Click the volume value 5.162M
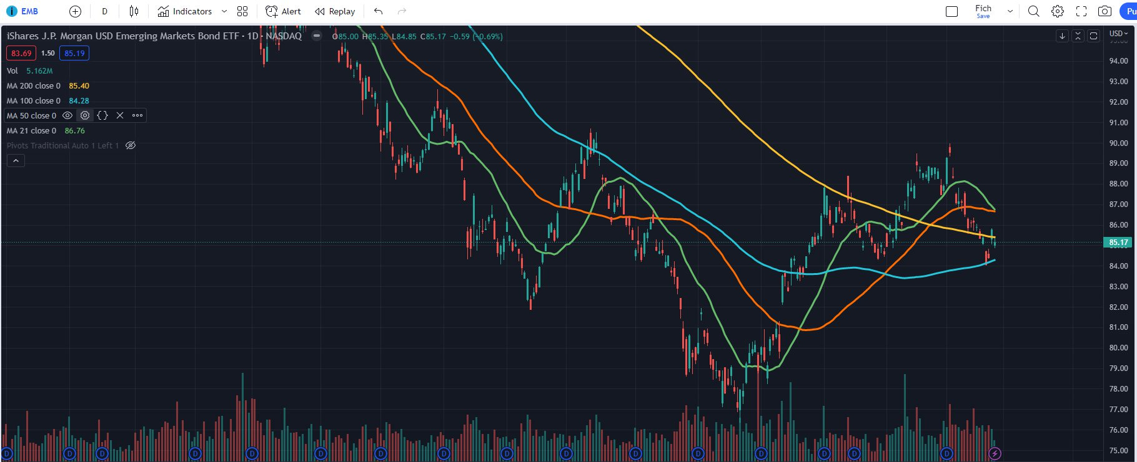The width and height of the screenshot is (1137, 462). tap(39, 70)
